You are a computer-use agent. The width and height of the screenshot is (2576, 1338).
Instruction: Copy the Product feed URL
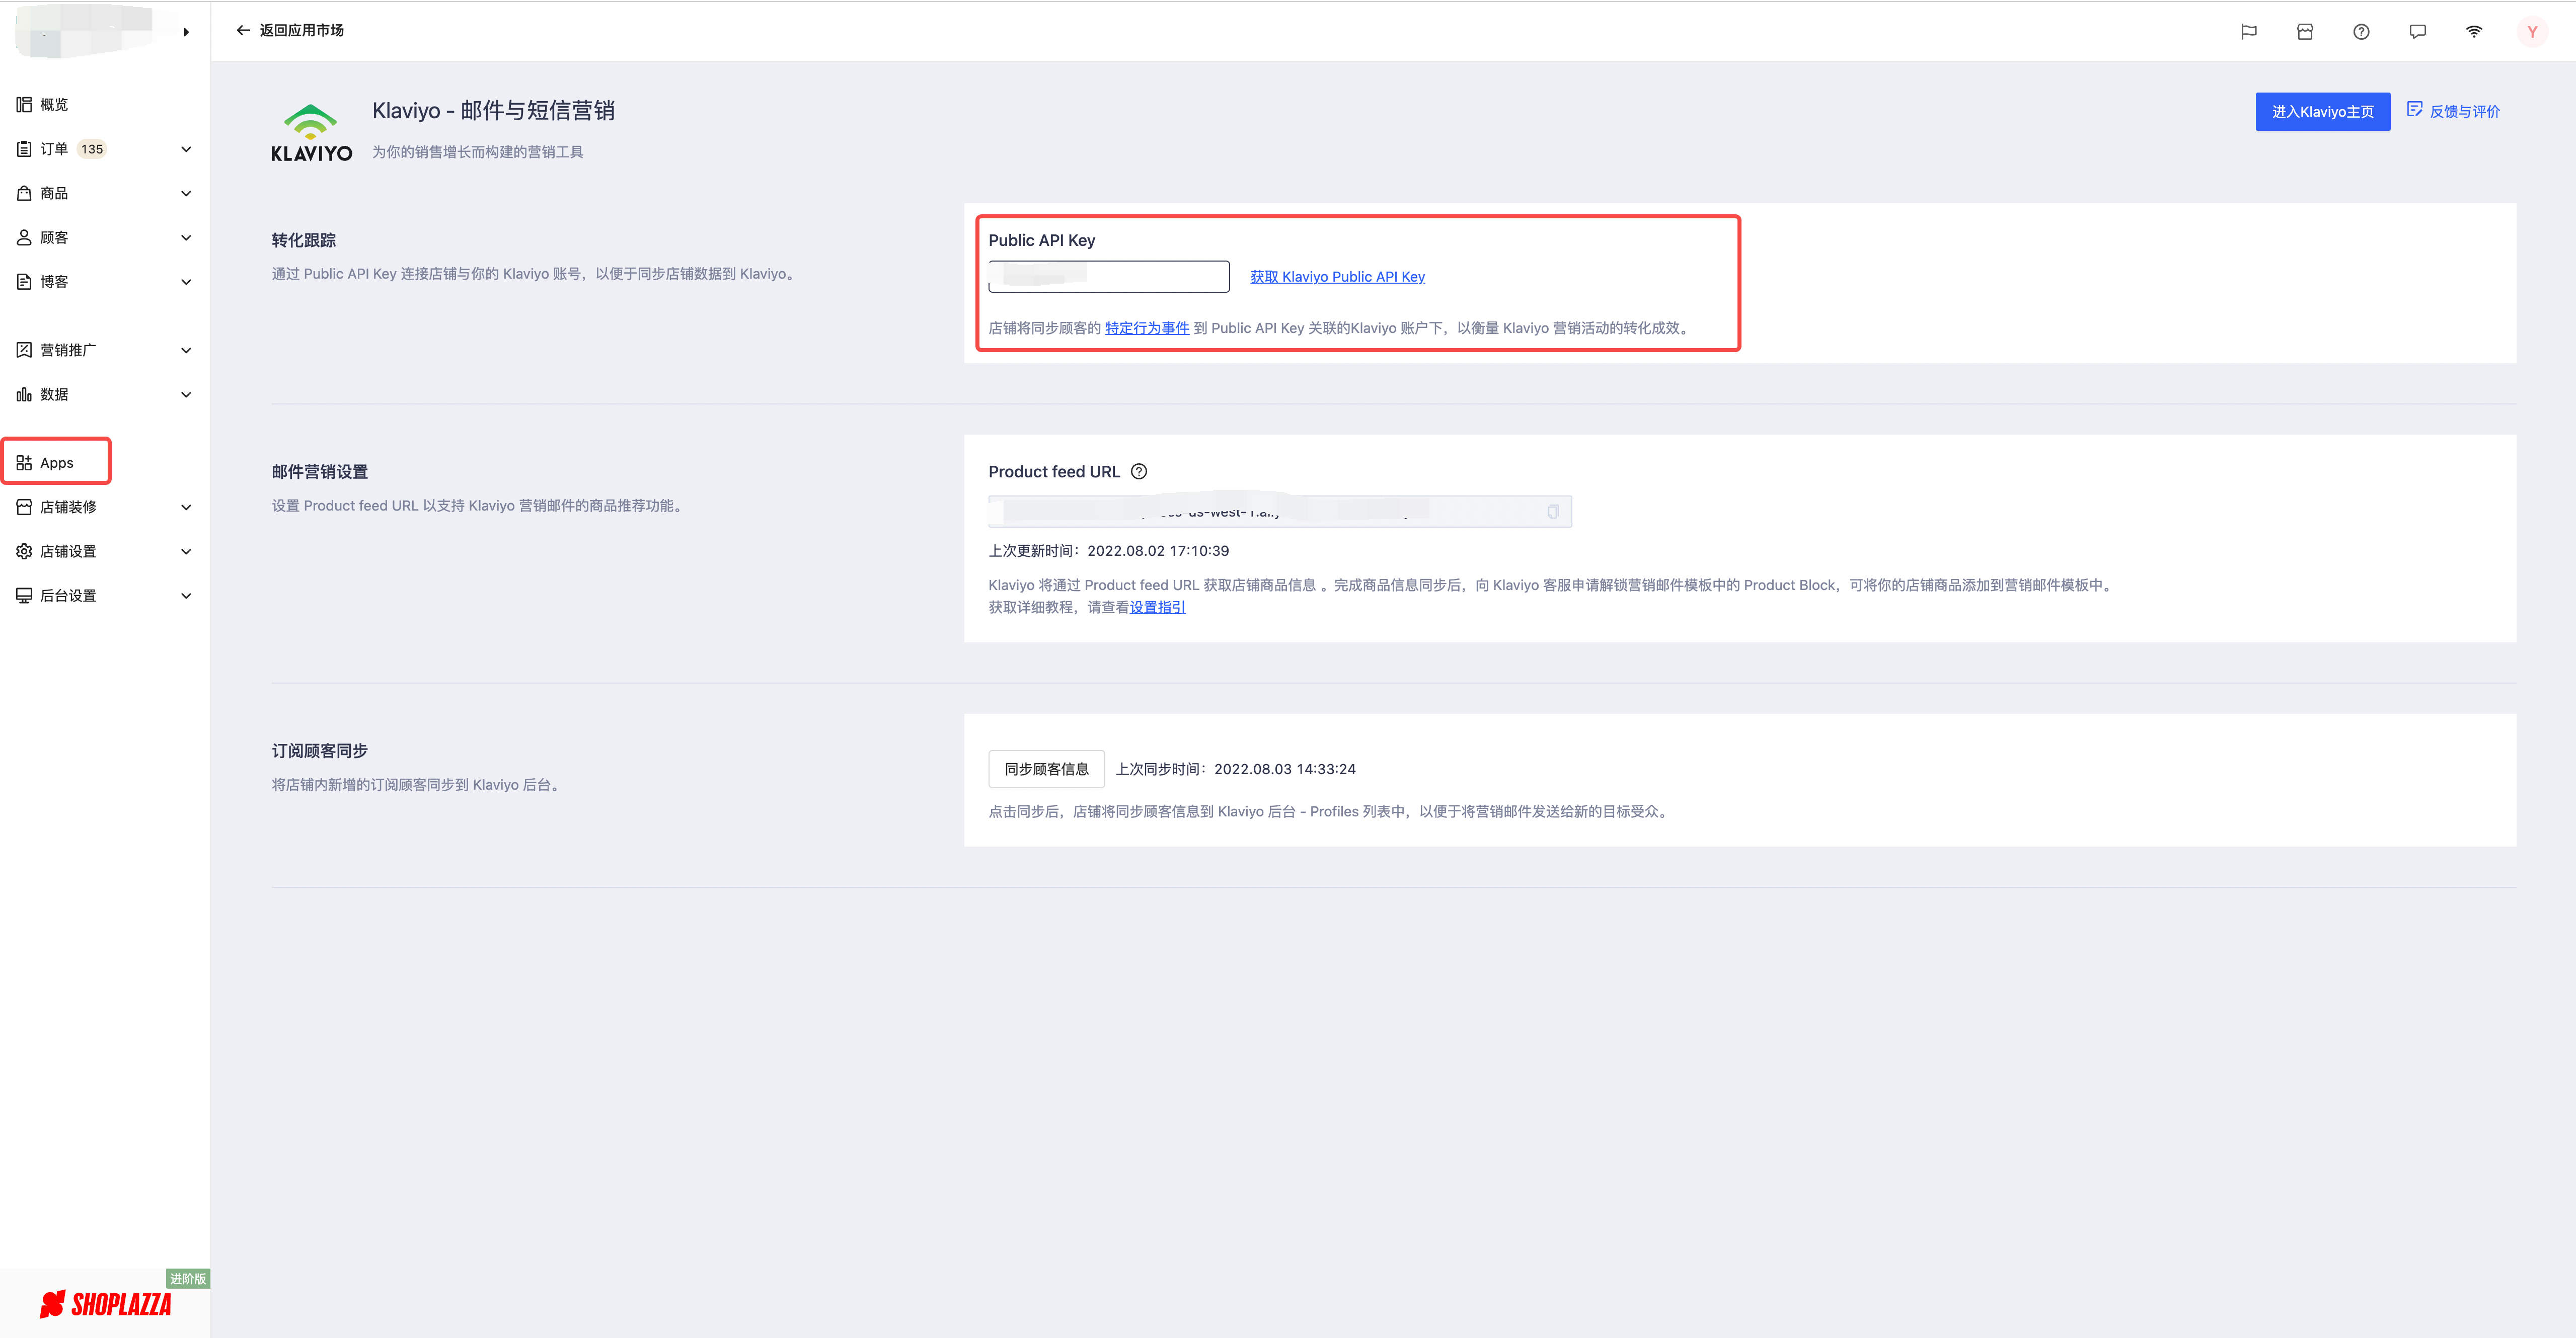pyautogui.click(x=1553, y=512)
